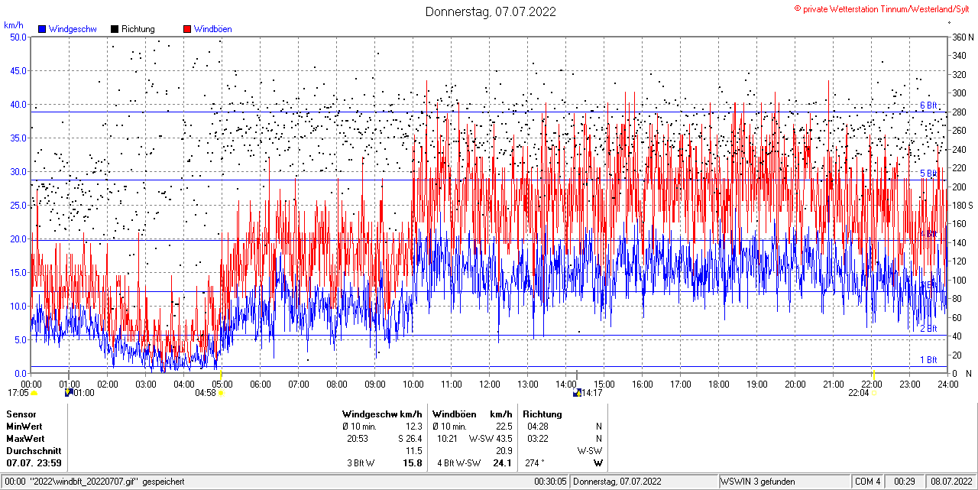Click the 06:00 tick on the time axis
978x490 pixels.
click(x=260, y=384)
